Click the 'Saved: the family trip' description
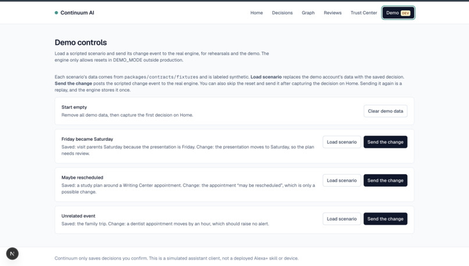The width and height of the screenshot is (469, 266). [165, 224]
